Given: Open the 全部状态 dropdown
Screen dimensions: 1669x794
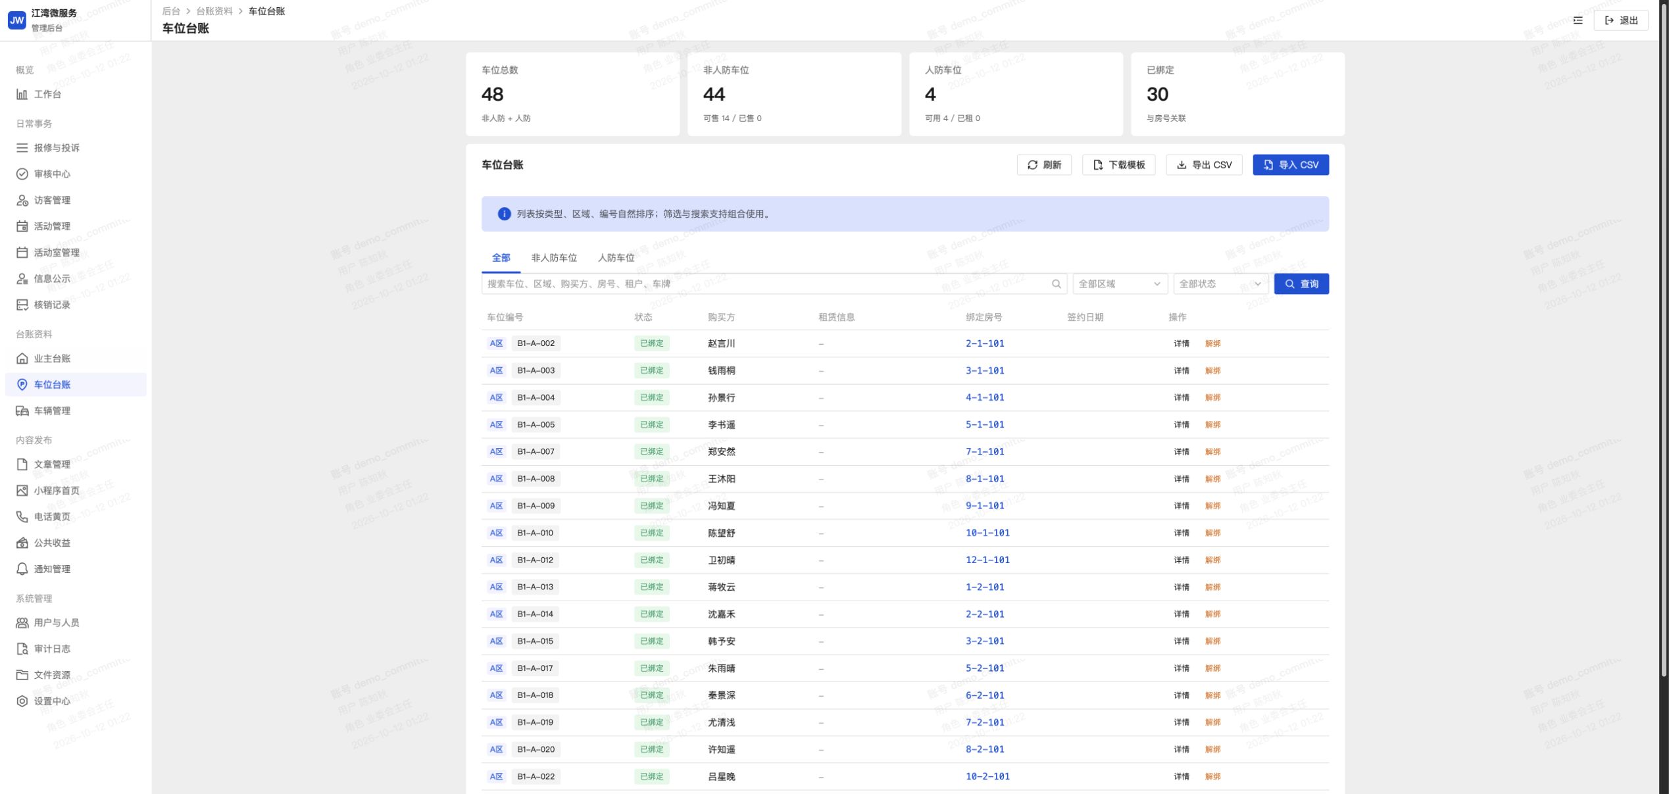Looking at the screenshot, I should click(x=1220, y=284).
